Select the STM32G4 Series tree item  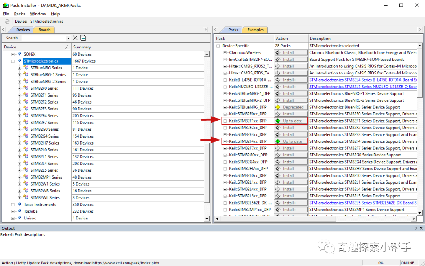(44, 136)
